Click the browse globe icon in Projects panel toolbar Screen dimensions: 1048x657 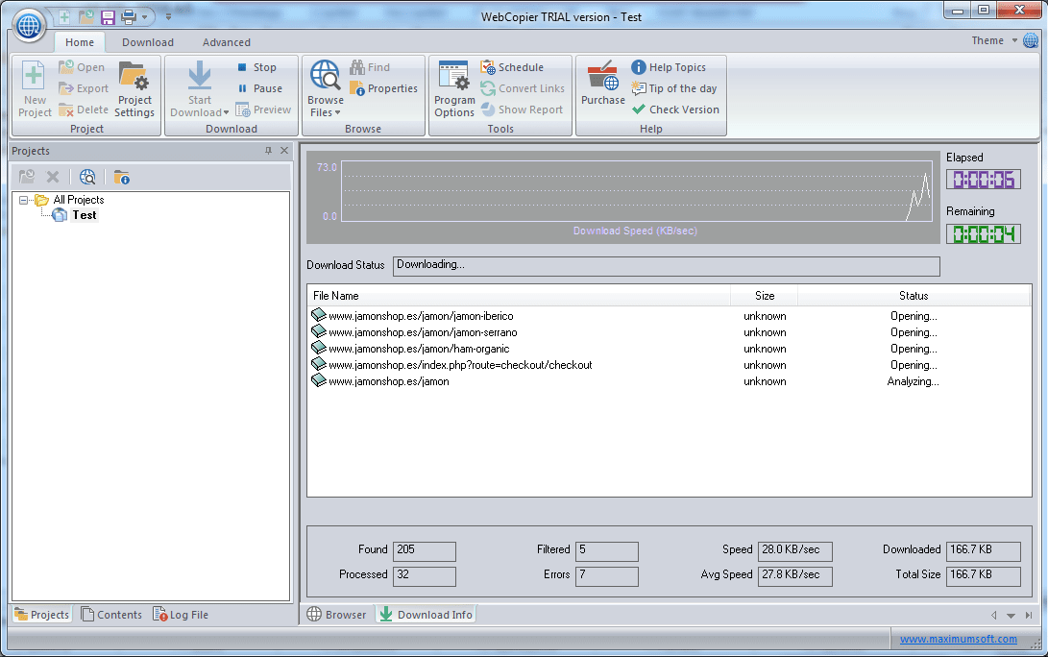point(87,177)
